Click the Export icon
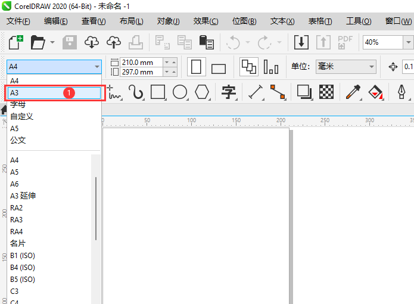 (x=323, y=42)
